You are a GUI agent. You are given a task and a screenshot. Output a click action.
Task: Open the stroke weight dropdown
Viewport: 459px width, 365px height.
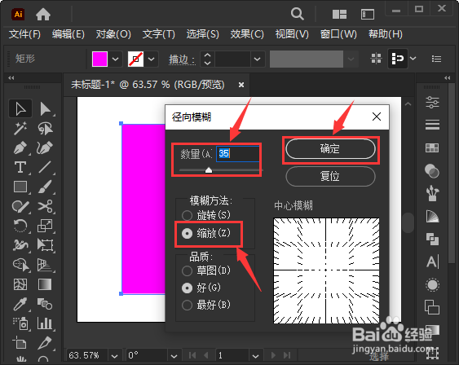258,59
